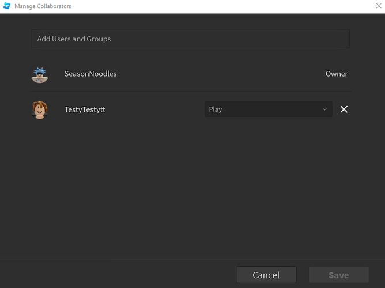Screen dimensions: 385x288
Task: Close the Manage Collaborators window
Action: (x=379, y=6)
